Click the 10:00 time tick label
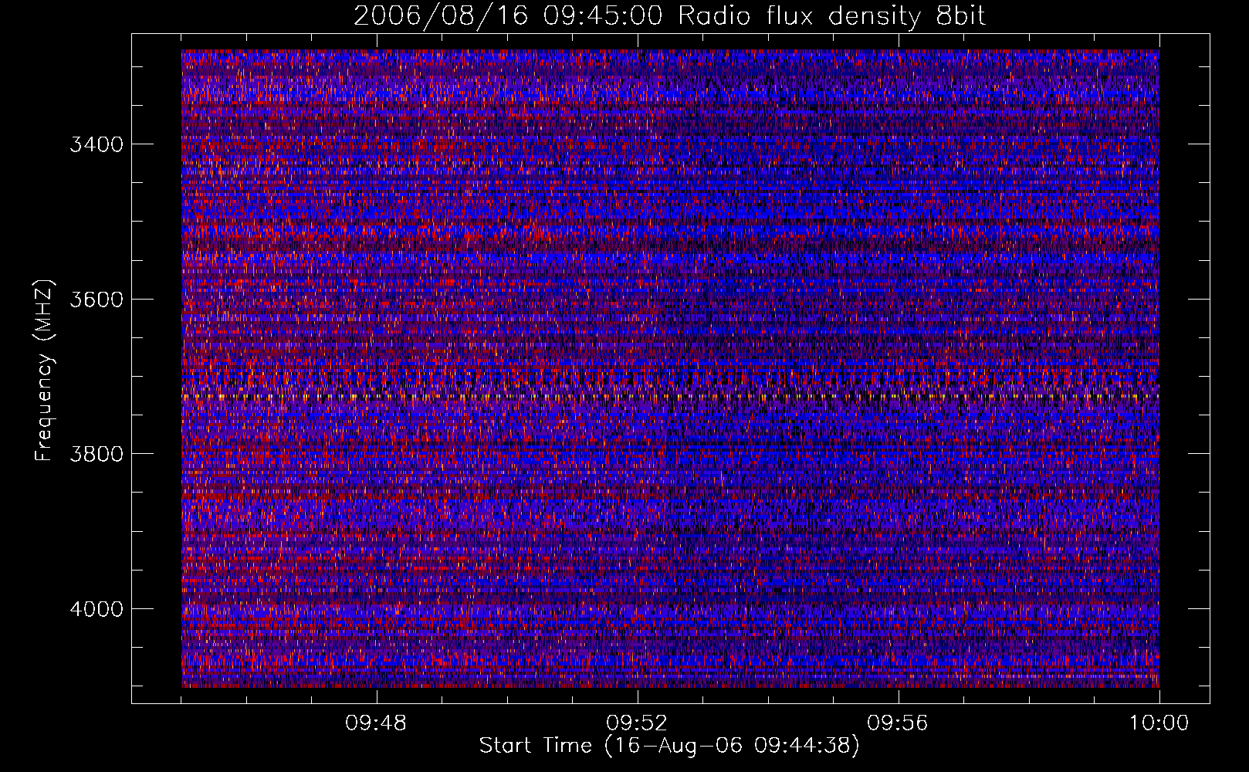1249x772 pixels. tap(1159, 723)
